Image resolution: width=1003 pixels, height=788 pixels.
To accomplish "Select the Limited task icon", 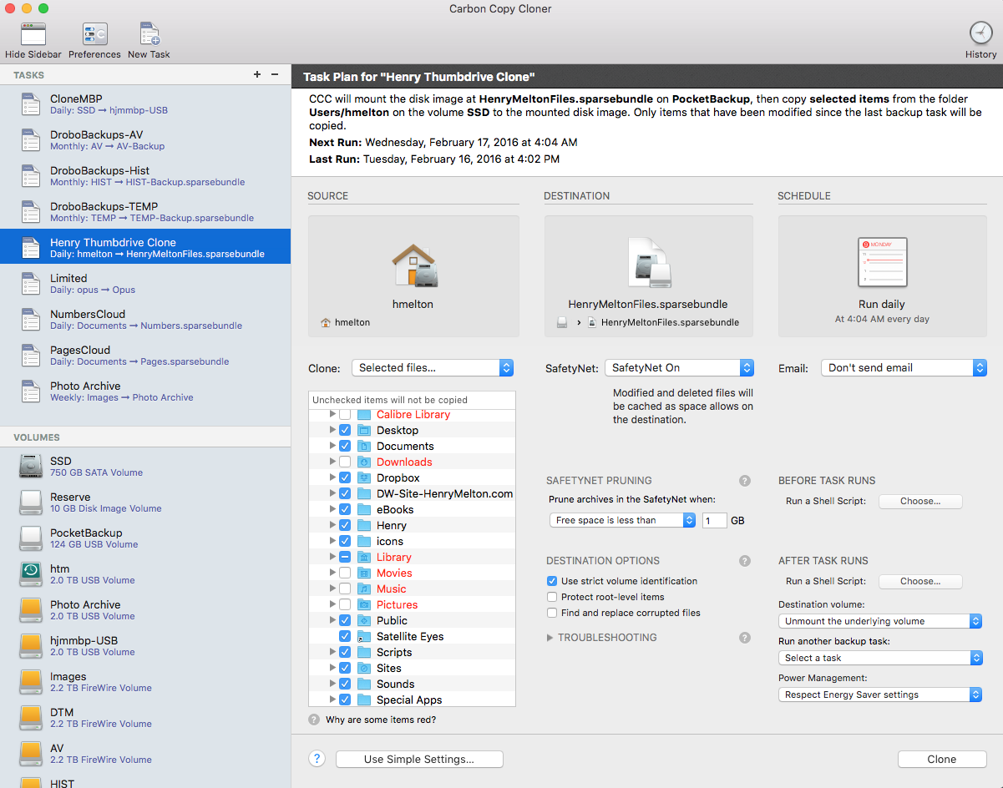I will (x=30, y=283).
